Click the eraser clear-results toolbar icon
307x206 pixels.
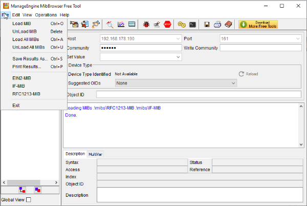click(157, 24)
